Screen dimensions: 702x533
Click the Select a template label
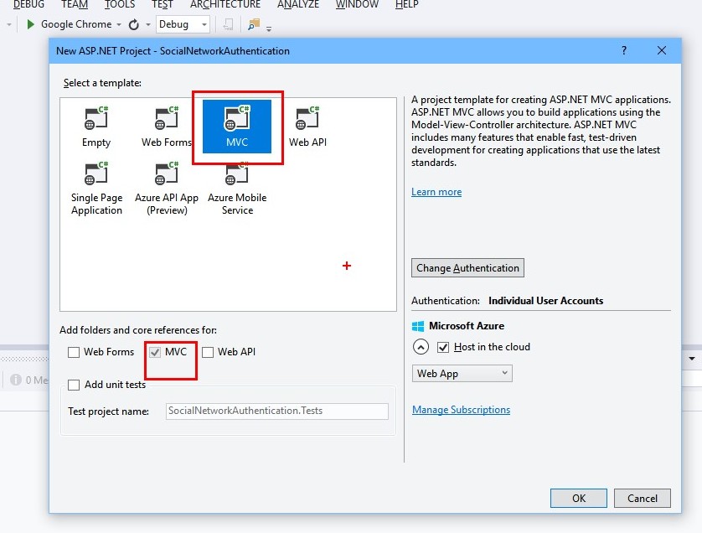click(102, 83)
